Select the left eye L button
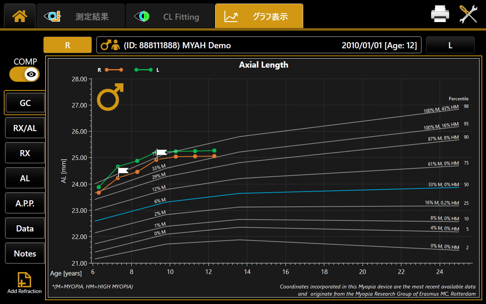Image resolution: width=486 pixels, height=304 pixels. coord(450,45)
